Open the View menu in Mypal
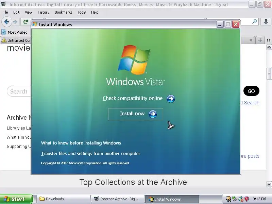 29,12
